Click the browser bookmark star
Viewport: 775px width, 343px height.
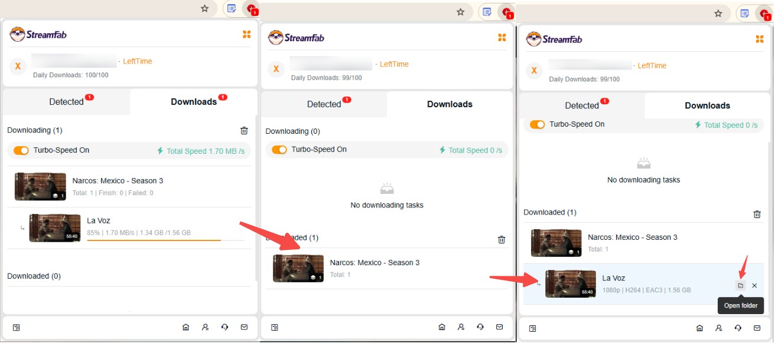(x=204, y=9)
